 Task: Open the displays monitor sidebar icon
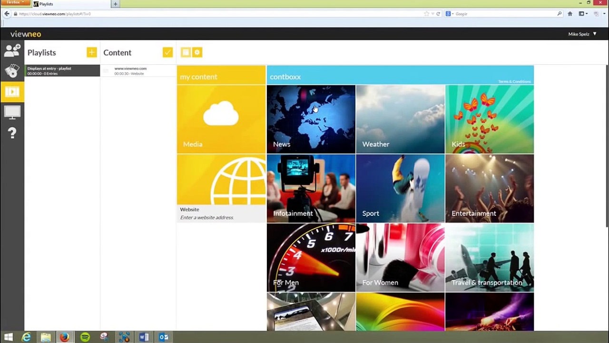(x=12, y=112)
